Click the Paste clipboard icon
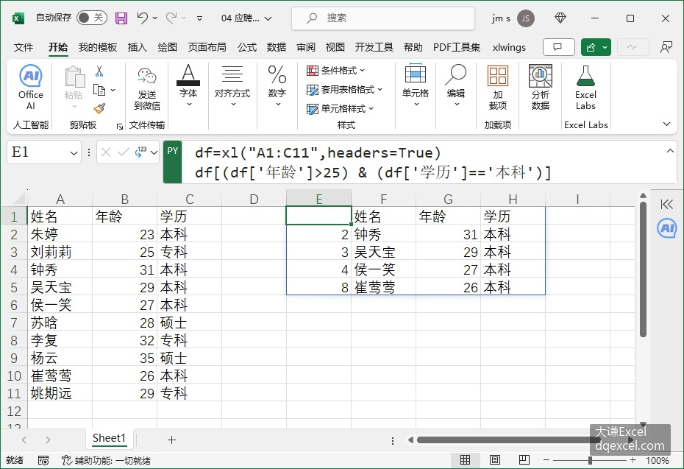684x469 pixels. [74, 77]
